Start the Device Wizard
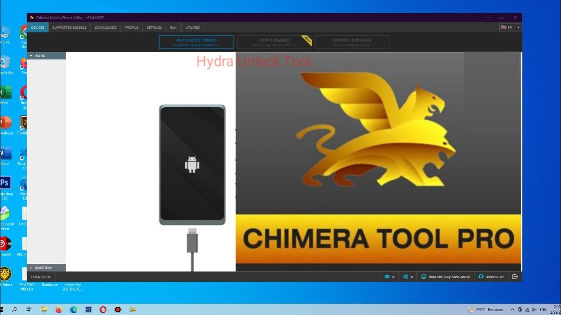This screenshot has width=561, height=315. (275, 42)
